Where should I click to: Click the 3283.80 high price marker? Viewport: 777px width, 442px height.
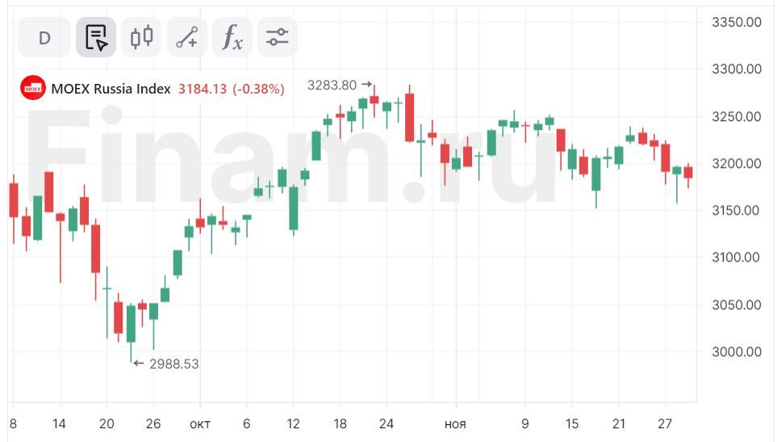pos(332,85)
